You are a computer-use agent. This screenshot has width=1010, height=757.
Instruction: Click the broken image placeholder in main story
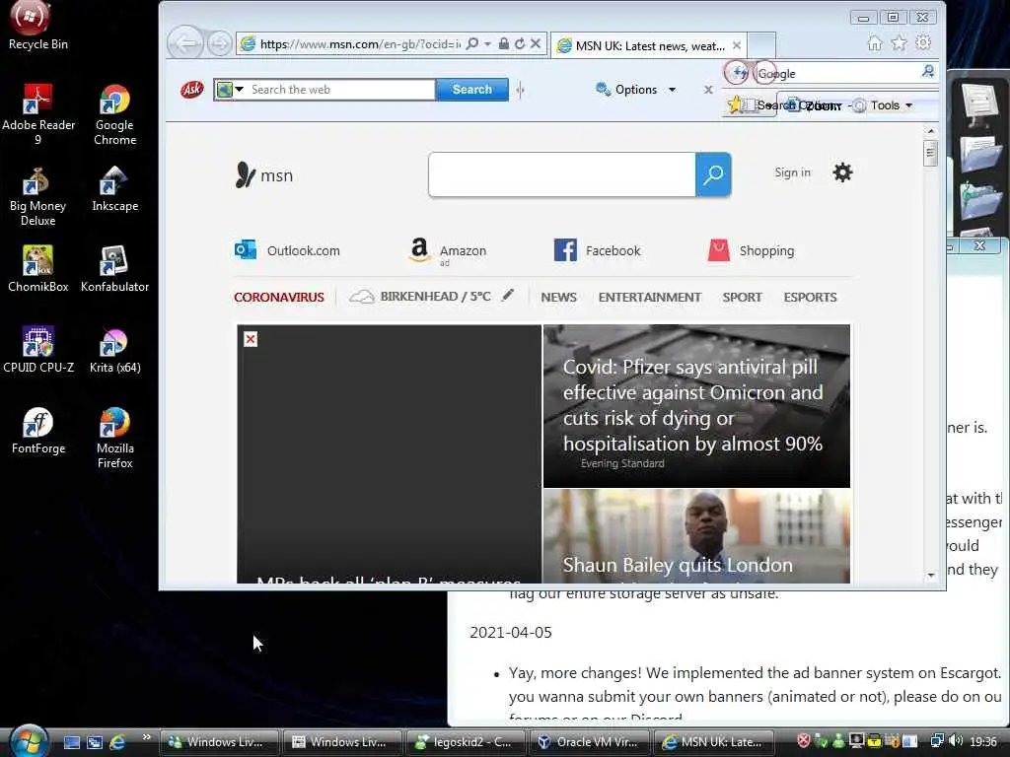251,339
